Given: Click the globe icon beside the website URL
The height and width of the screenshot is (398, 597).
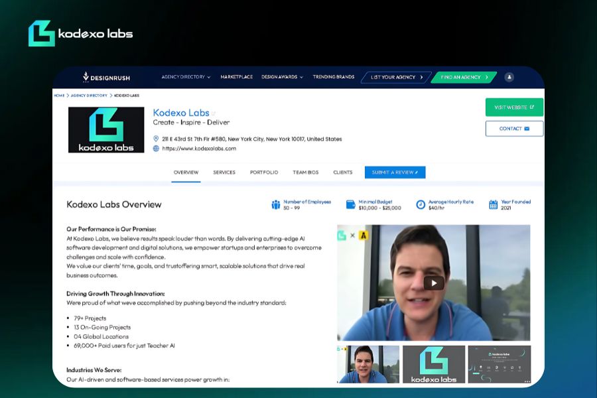Looking at the screenshot, I should 156,149.
